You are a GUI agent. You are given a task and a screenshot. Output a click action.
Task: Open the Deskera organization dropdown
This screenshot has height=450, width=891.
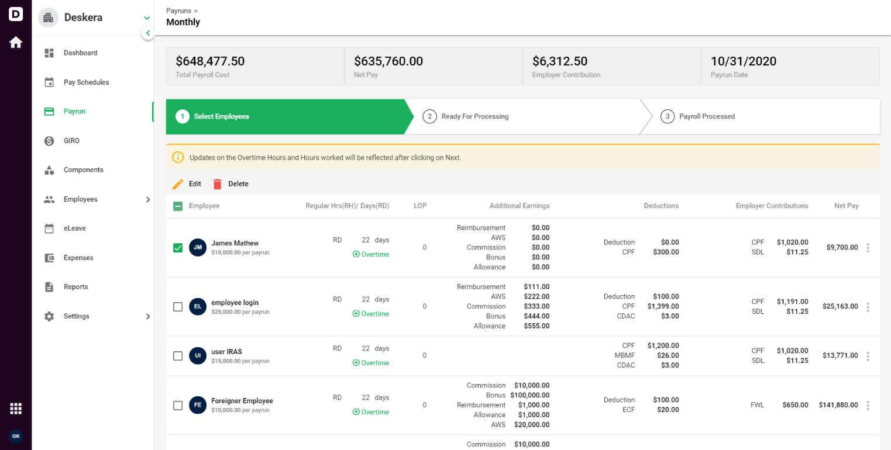147,18
